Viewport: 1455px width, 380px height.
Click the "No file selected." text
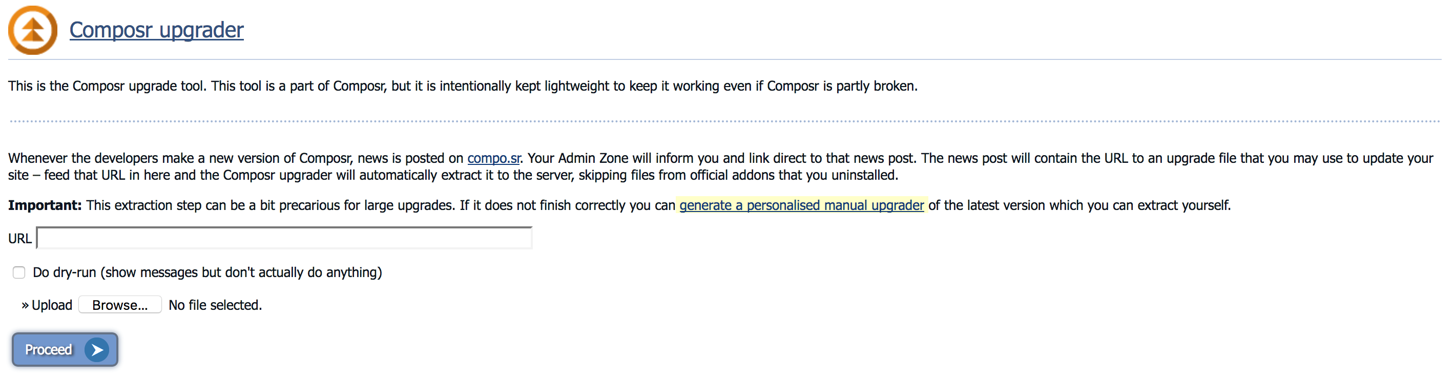pos(215,305)
